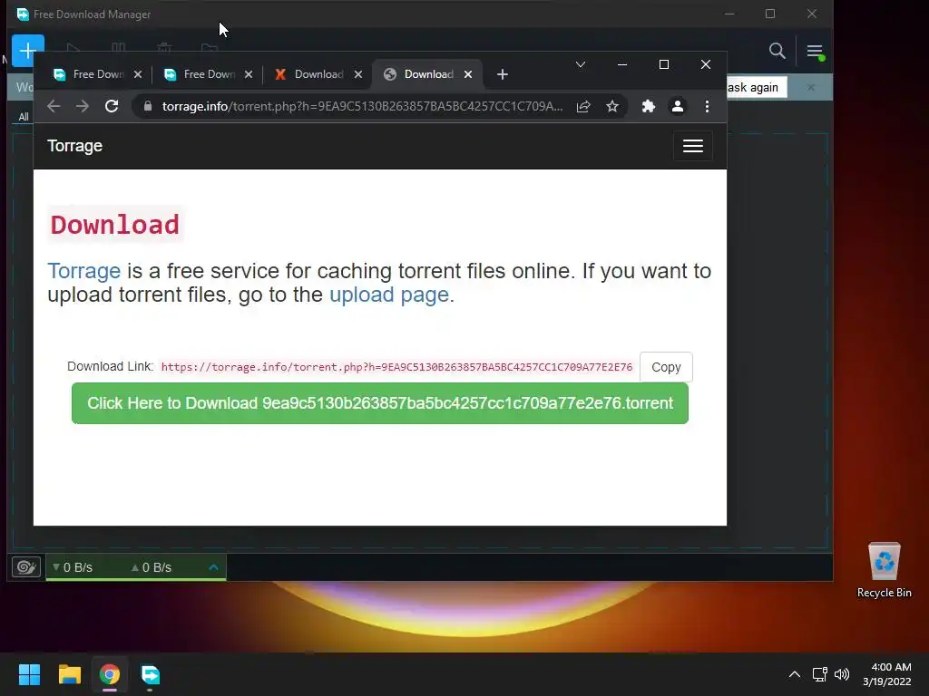The width and height of the screenshot is (929, 696).
Task: Select the All filter tab in Free Download Manager
Action: (x=23, y=117)
